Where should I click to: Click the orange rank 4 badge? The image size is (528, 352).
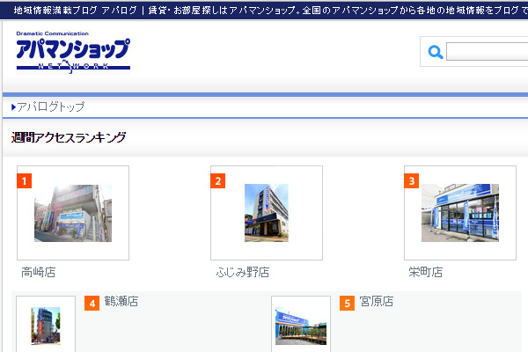92,304
